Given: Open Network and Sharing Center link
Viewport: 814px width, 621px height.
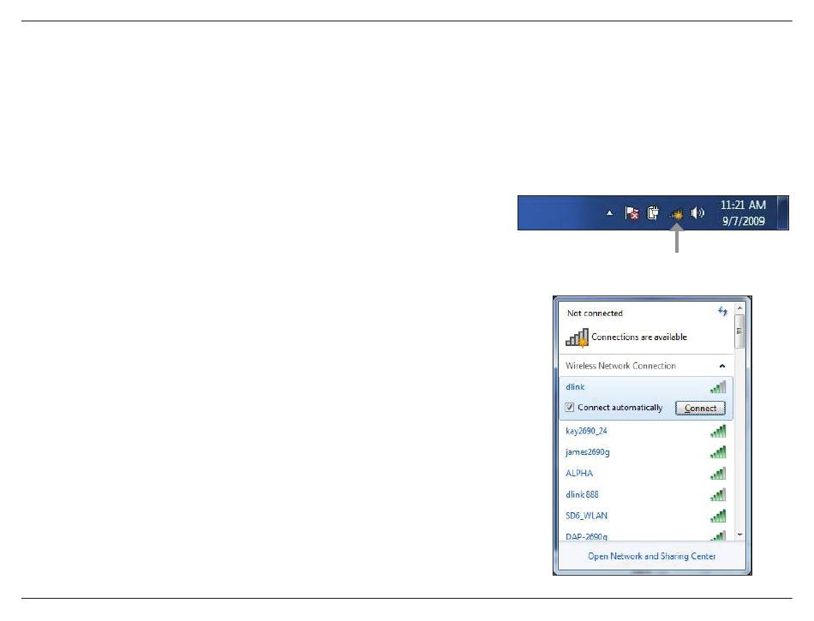Looking at the screenshot, I should [x=651, y=557].
